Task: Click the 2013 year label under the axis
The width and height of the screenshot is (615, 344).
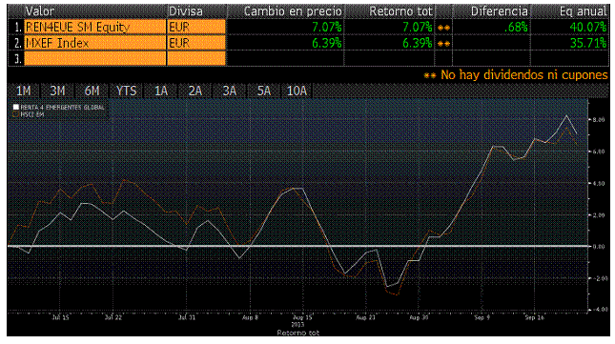Action: pos(297,325)
